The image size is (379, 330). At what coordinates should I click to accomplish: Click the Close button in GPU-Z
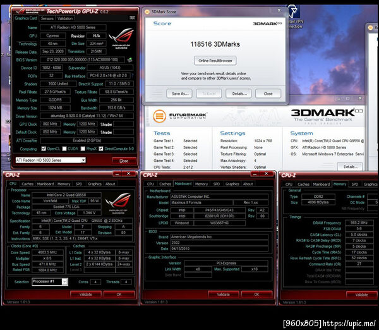tap(124, 161)
